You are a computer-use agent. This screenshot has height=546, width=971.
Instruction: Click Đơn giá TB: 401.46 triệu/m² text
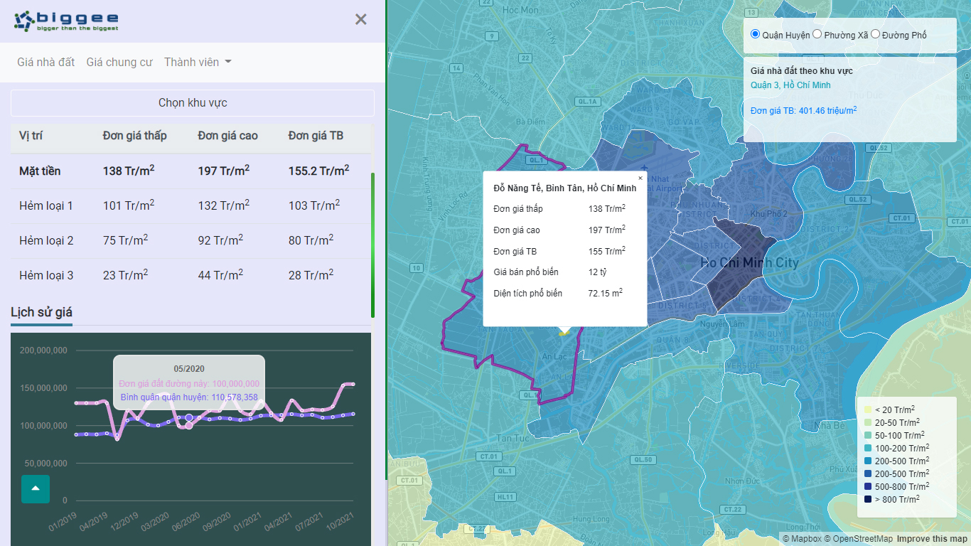coord(803,110)
